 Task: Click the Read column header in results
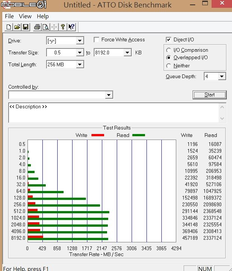click(210, 135)
